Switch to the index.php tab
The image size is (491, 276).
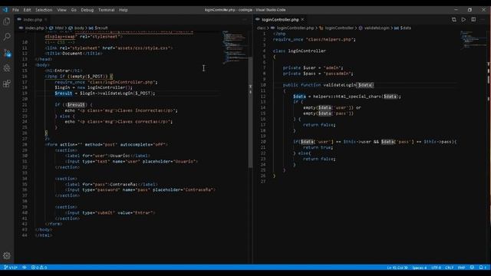(x=32, y=19)
